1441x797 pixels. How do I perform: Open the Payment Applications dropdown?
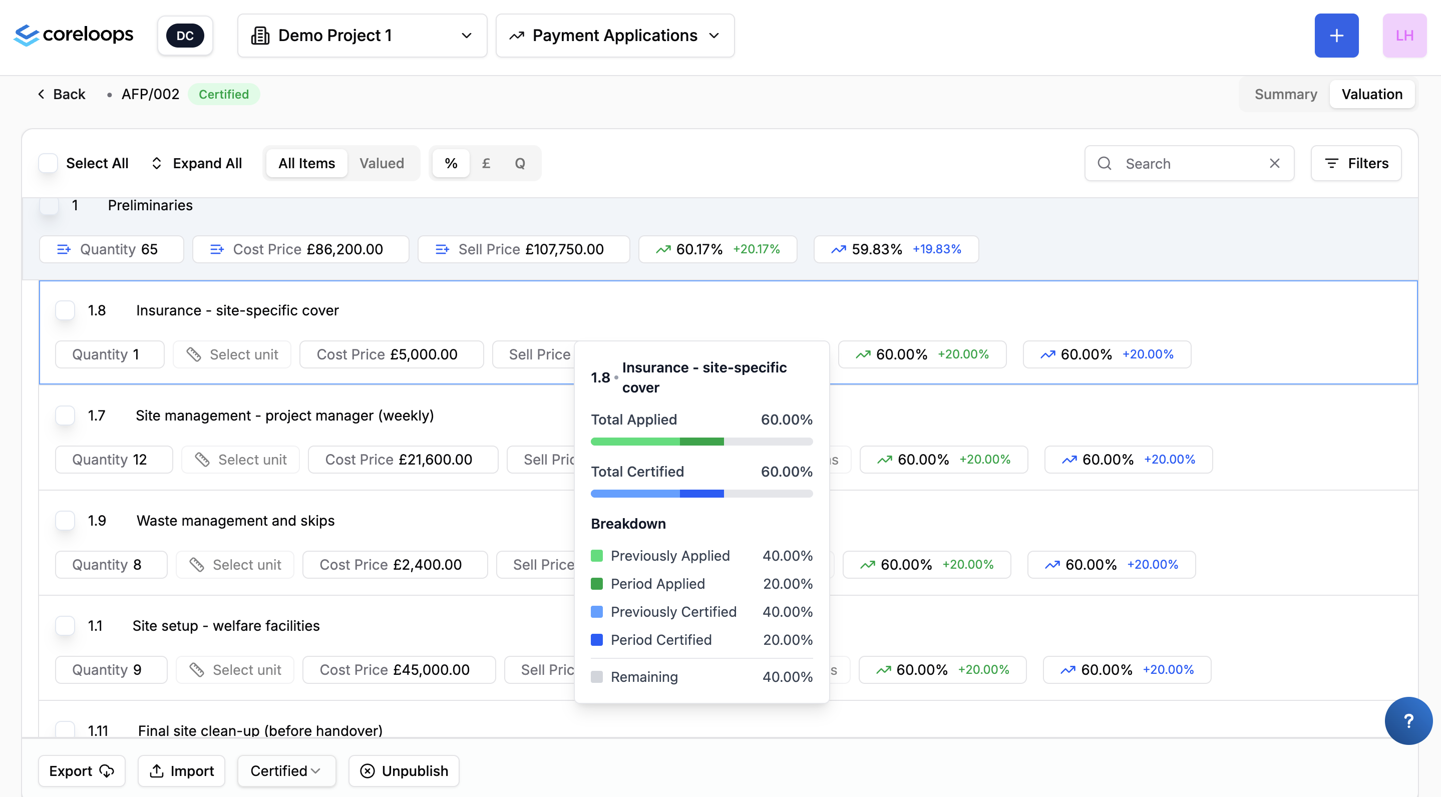click(x=614, y=36)
